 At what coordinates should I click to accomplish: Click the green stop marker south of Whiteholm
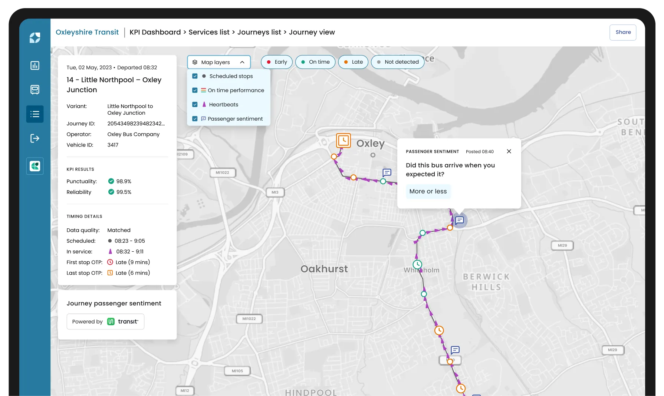coord(424,294)
